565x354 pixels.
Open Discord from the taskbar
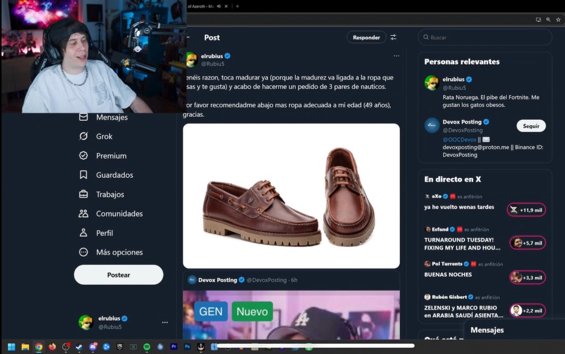[x=93, y=347]
